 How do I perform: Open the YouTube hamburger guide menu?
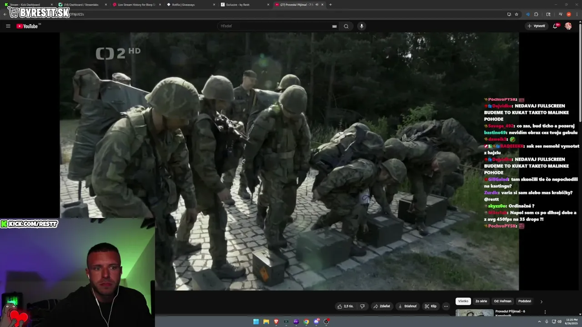coord(8,26)
